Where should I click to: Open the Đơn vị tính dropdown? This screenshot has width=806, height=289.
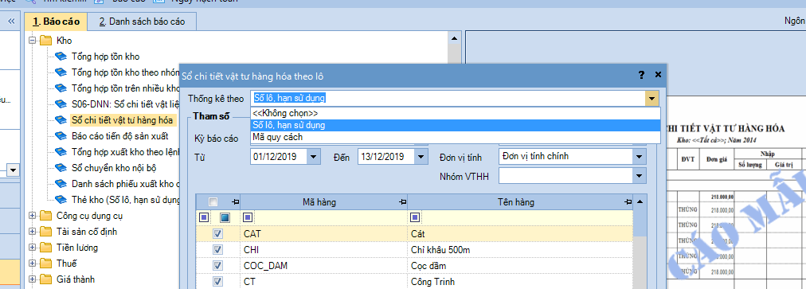(x=639, y=156)
